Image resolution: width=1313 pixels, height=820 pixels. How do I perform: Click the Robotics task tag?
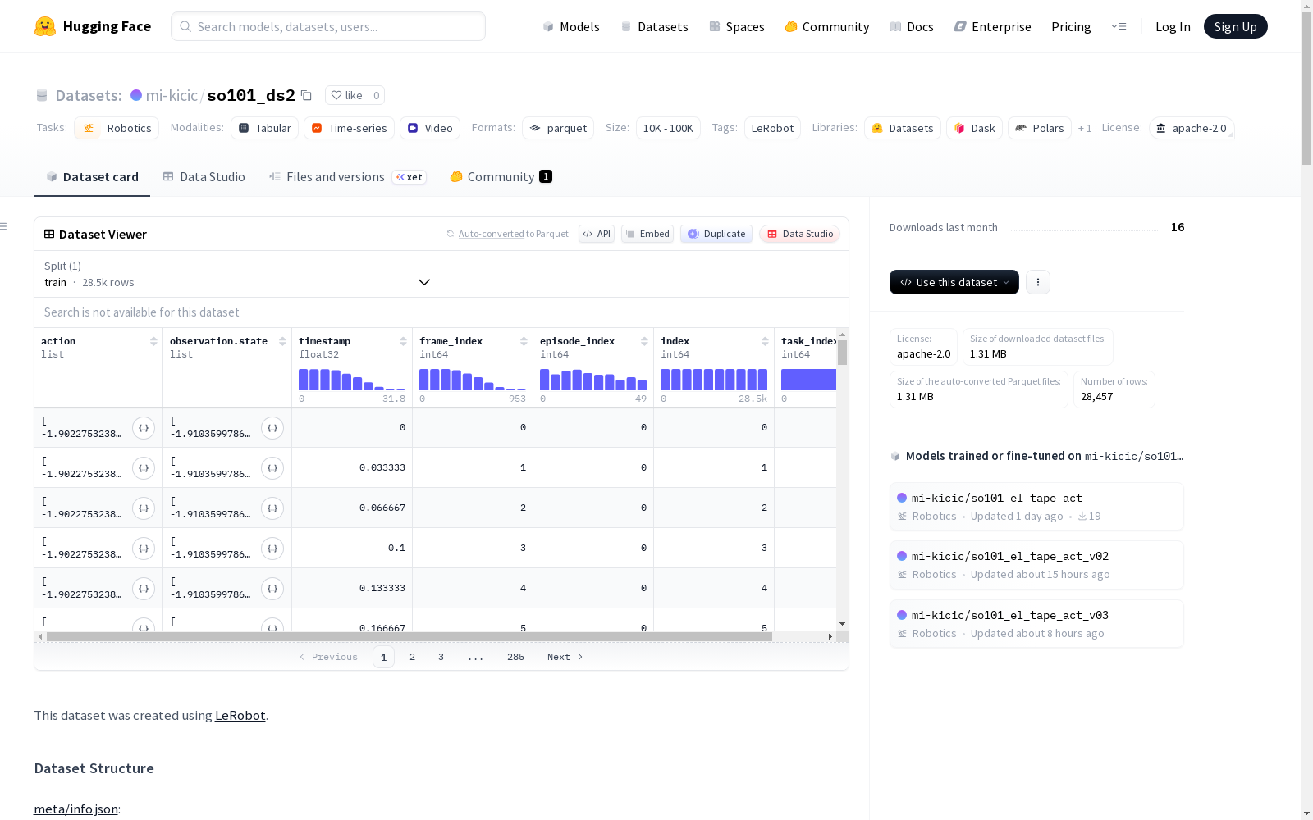pyautogui.click(x=117, y=128)
